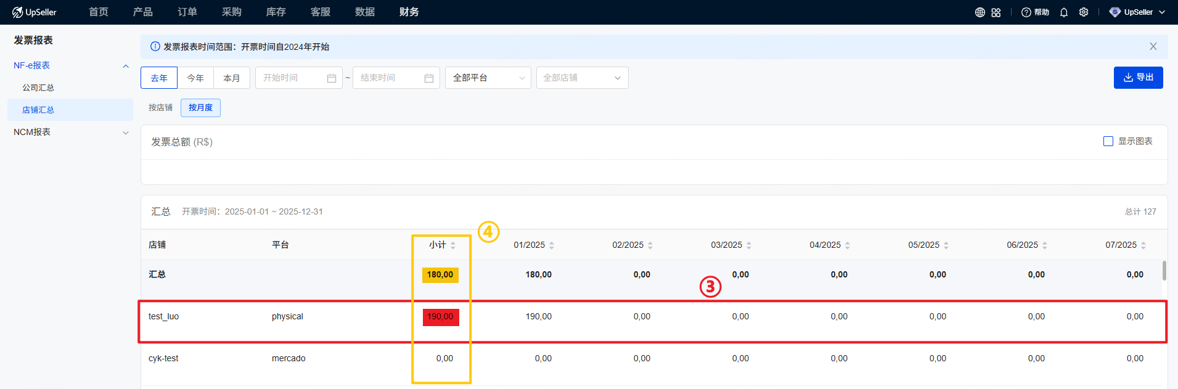This screenshot has height=389, width=1178.
Task: Switch to 按店铺 view
Action: click(160, 108)
